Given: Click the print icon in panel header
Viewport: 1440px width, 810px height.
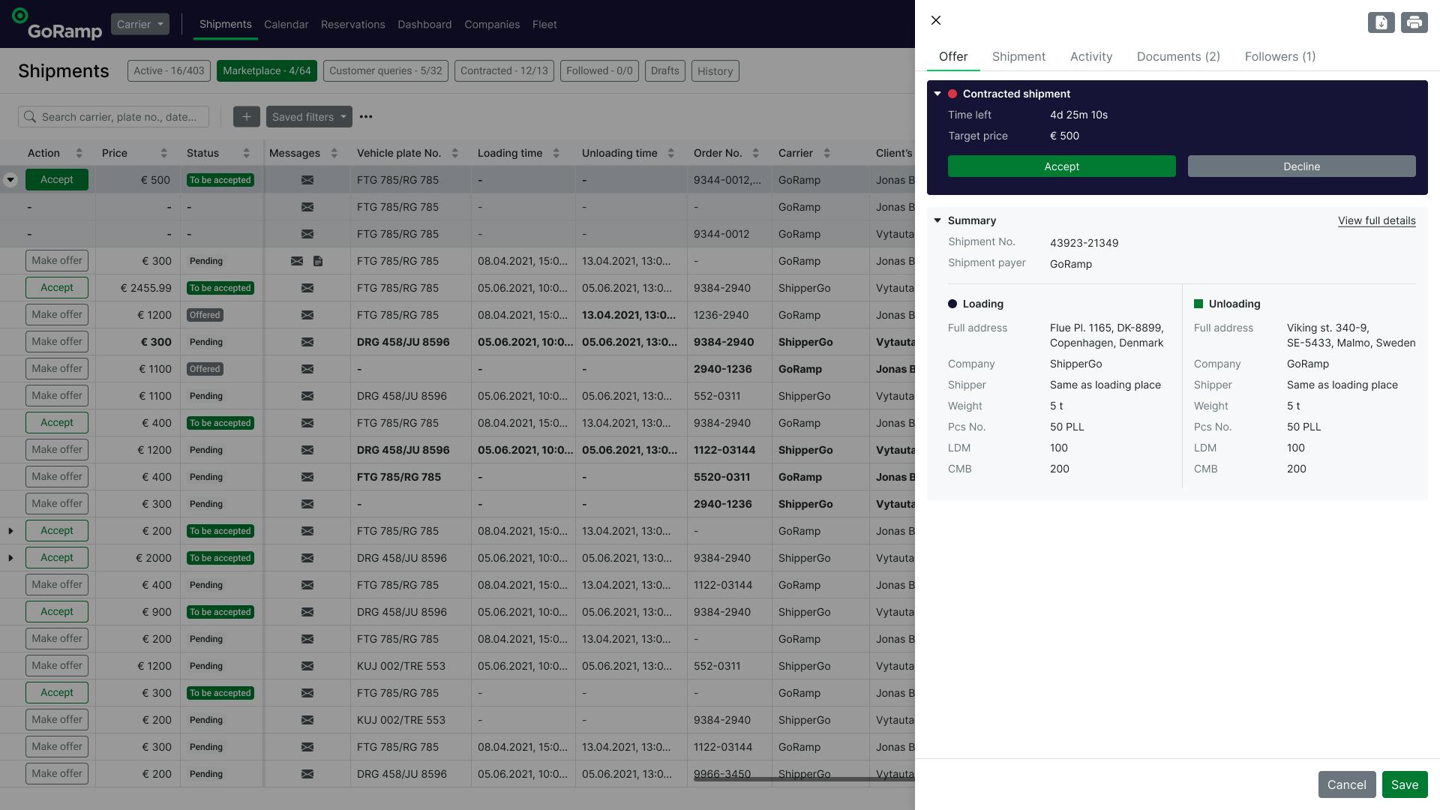Looking at the screenshot, I should point(1414,22).
